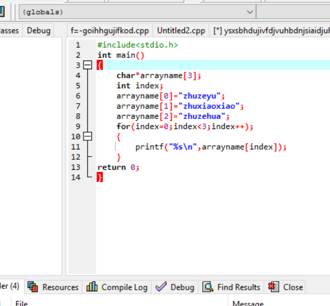Collapse the main function fold at line 3
330x306 pixels.
pyautogui.click(x=88, y=65)
